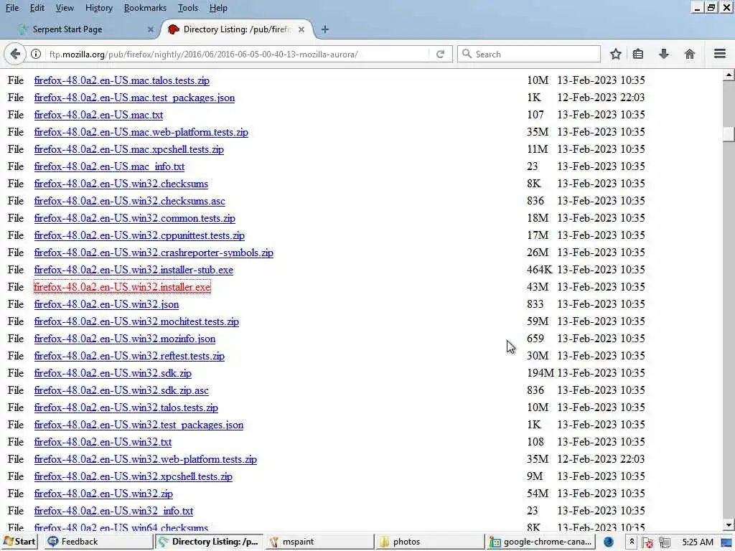Open the hamburger menu icon

(720, 54)
